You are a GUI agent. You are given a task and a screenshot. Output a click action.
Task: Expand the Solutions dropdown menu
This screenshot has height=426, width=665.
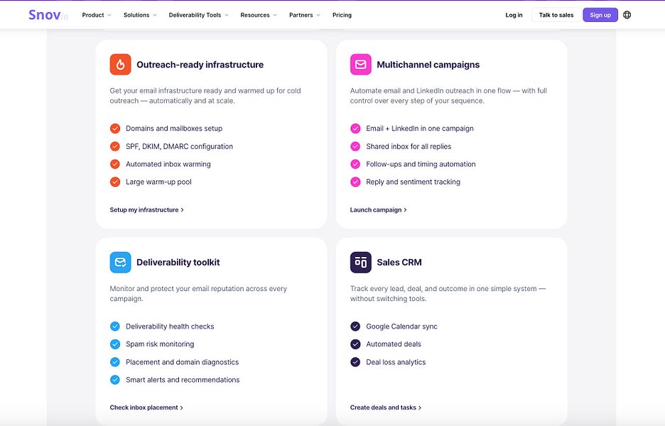click(x=140, y=15)
